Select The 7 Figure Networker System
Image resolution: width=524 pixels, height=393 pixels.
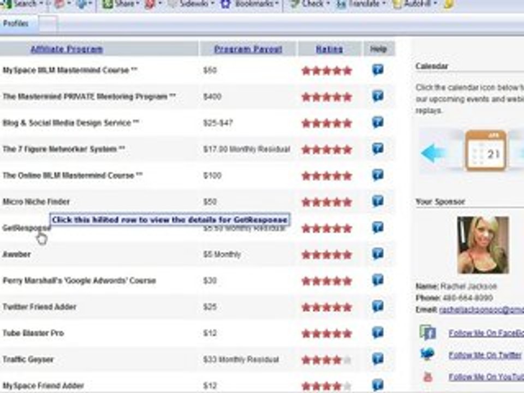point(63,149)
